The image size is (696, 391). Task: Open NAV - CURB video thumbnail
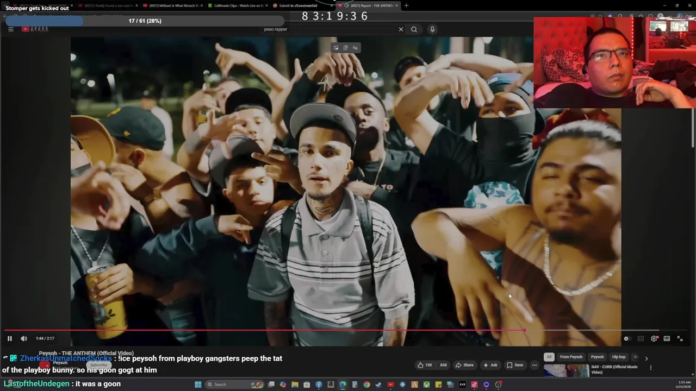(566, 370)
